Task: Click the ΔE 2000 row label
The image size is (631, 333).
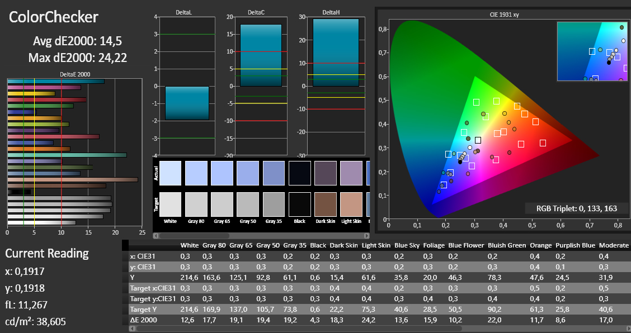Action: (144, 320)
